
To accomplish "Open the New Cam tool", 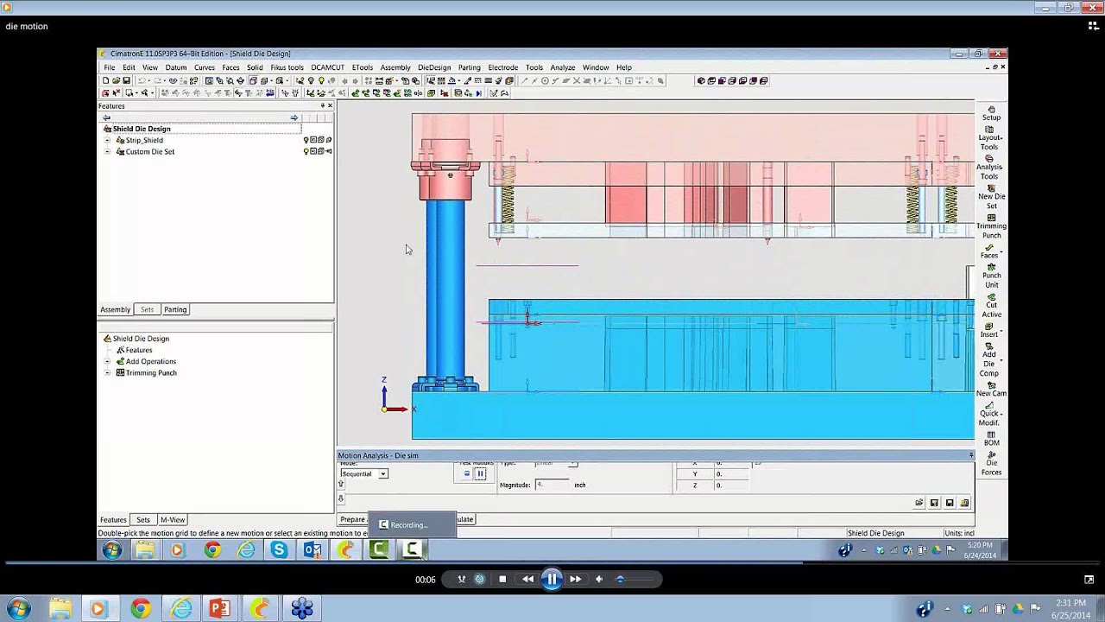I will tap(991, 389).
